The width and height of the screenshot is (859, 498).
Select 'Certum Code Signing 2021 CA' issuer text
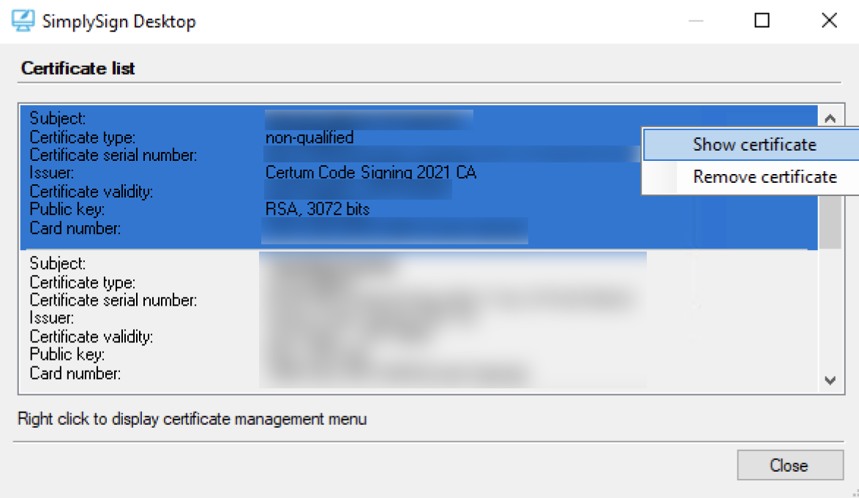[371, 173]
